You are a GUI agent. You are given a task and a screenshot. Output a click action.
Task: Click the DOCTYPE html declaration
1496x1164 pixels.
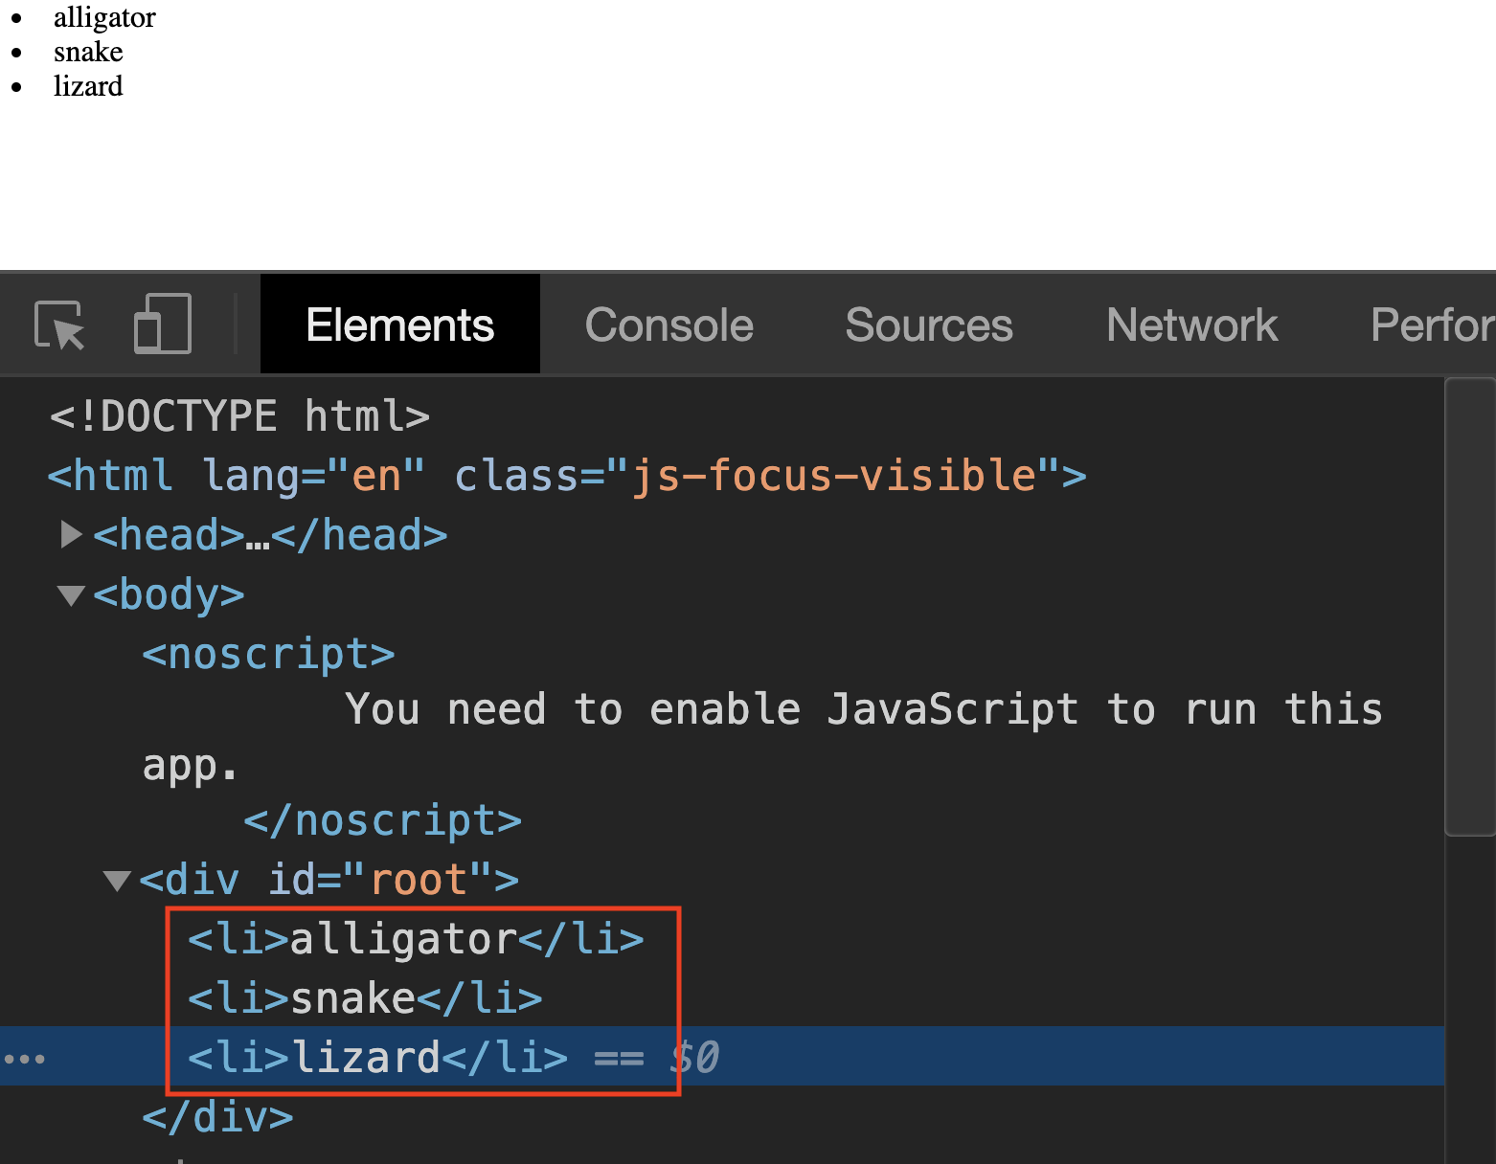tap(239, 414)
